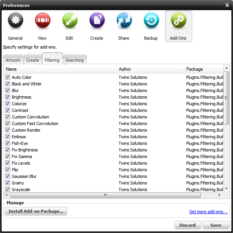Click the Discard button
This screenshot has height=233, width=233.
188,225
